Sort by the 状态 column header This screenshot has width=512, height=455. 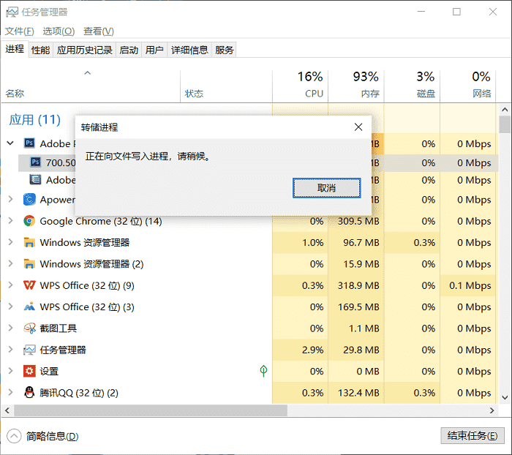(x=226, y=86)
